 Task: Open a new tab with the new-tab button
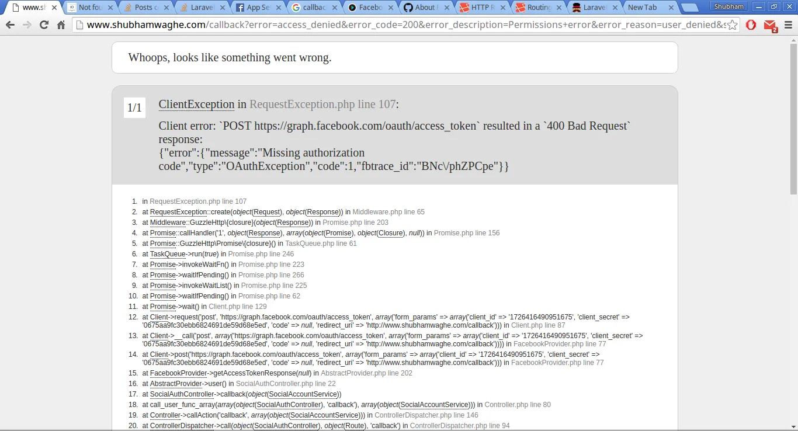690,8
